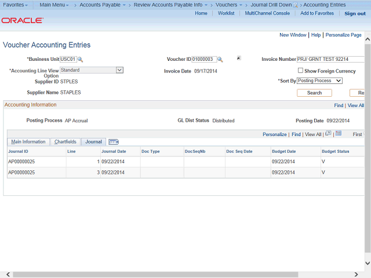The width and height of the screenshot is (371, 278).
Task: Click Add to Favorites link
Action: tap(317, 13)
